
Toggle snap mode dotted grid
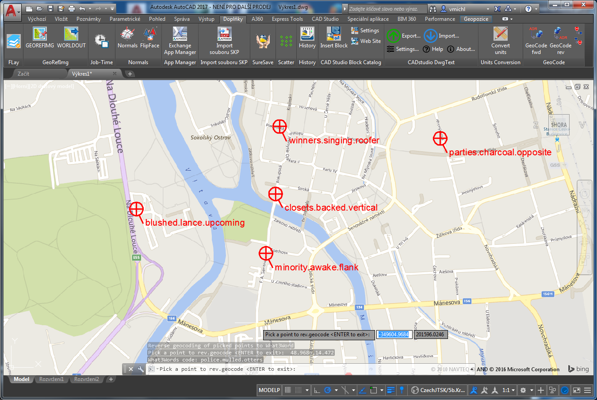(298, 390)
